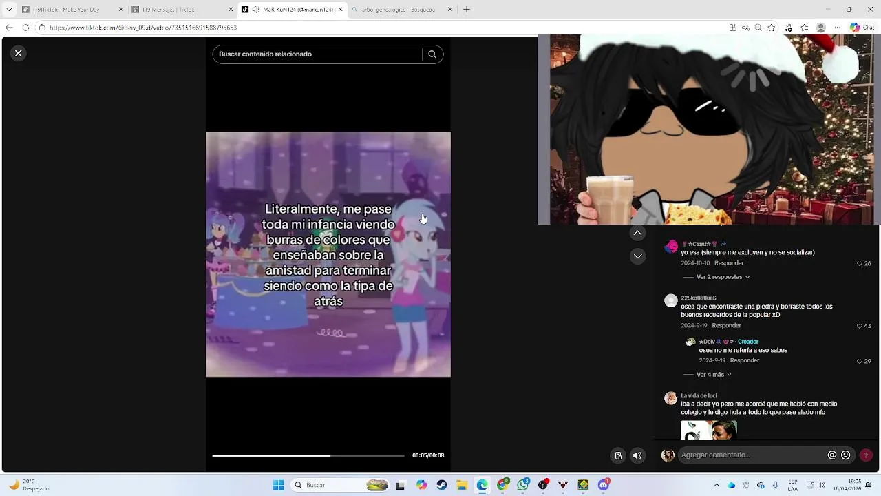Viewport: 881px width, 496px height.
Task: Post comment with red arrow button
Action: pyautogui.click(x=866, y=455)
